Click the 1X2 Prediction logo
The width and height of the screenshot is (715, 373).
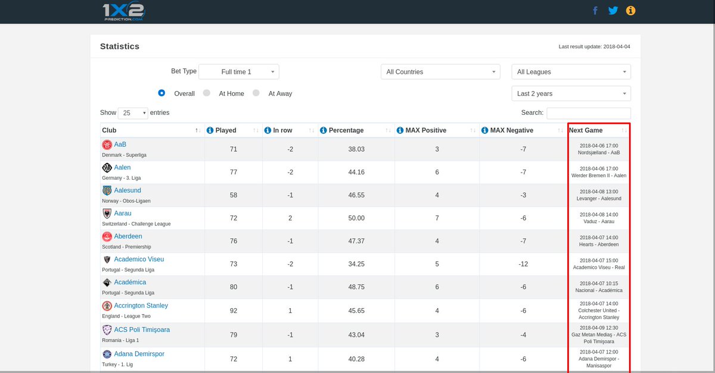click(x=123, y=11)
